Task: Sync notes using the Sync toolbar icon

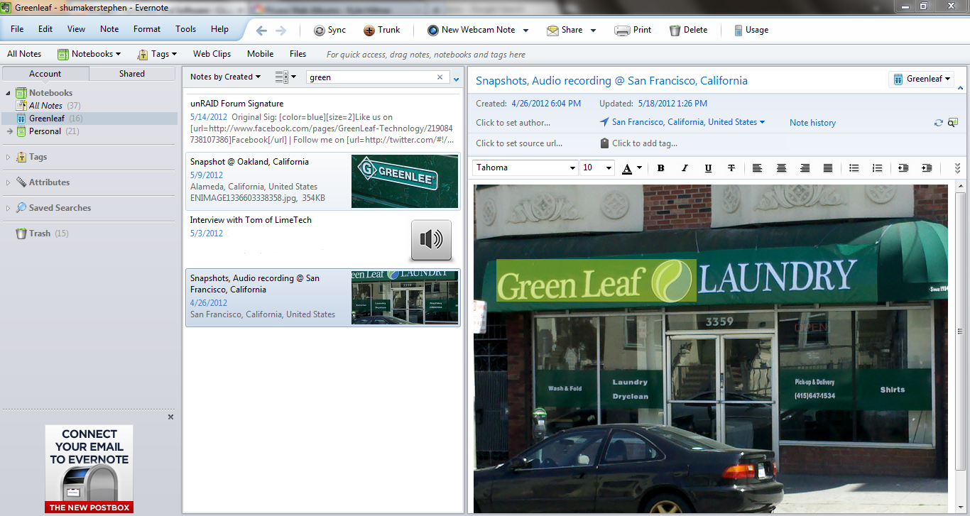Action: [329, 30]
